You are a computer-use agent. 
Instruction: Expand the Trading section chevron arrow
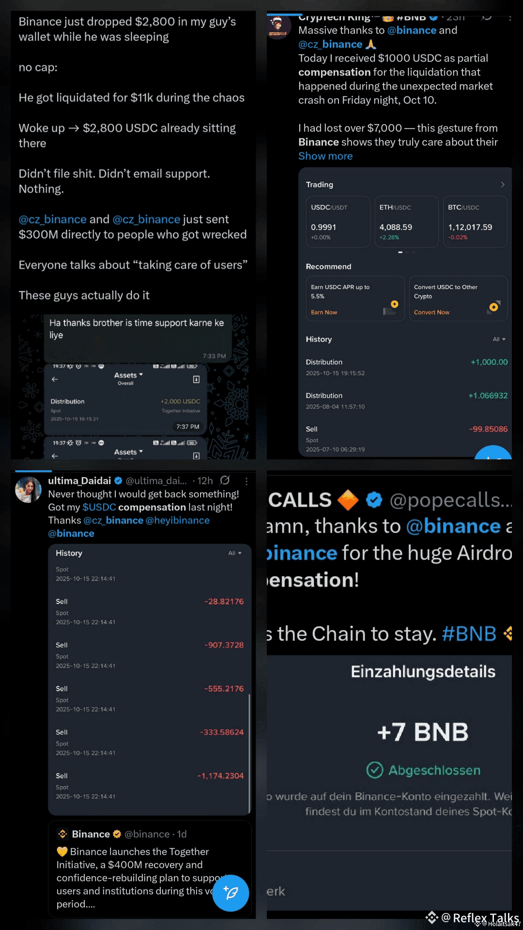point(503,185)
